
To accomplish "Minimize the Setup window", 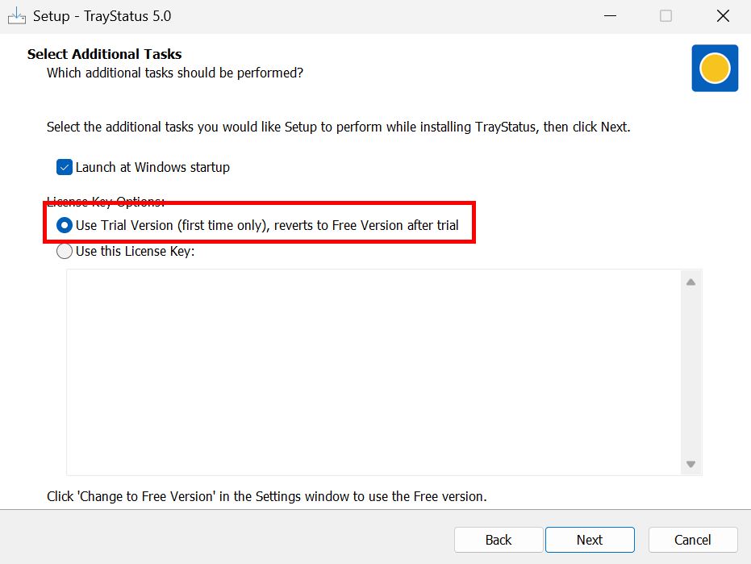I will (610, 16).
